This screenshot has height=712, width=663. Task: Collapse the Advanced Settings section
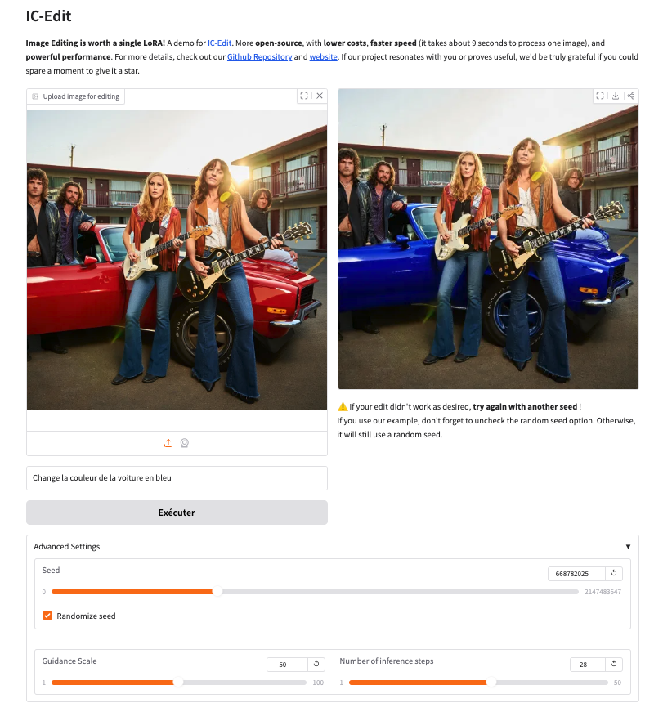[628, 547]
